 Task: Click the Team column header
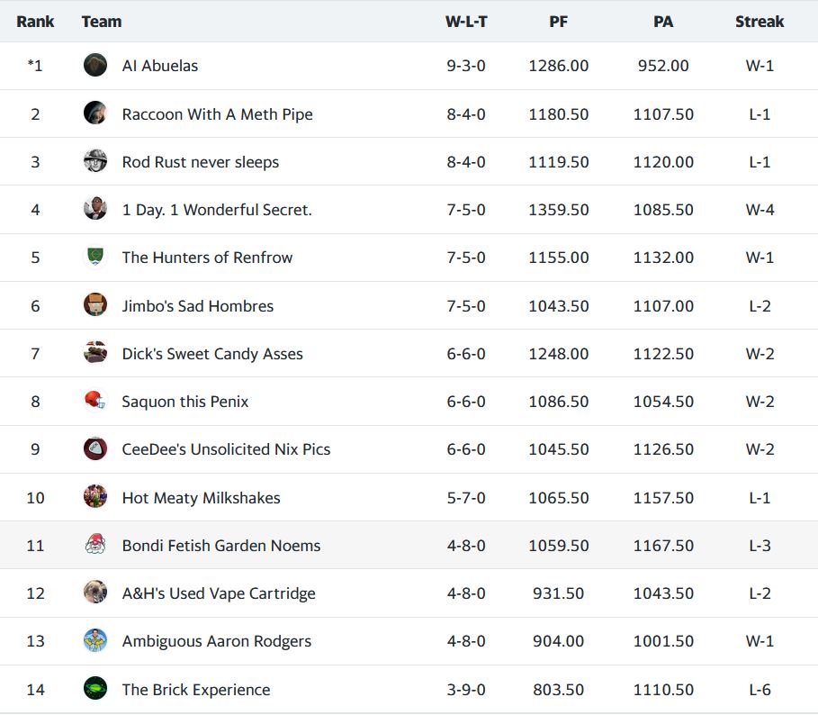click(x=102, y=22)
